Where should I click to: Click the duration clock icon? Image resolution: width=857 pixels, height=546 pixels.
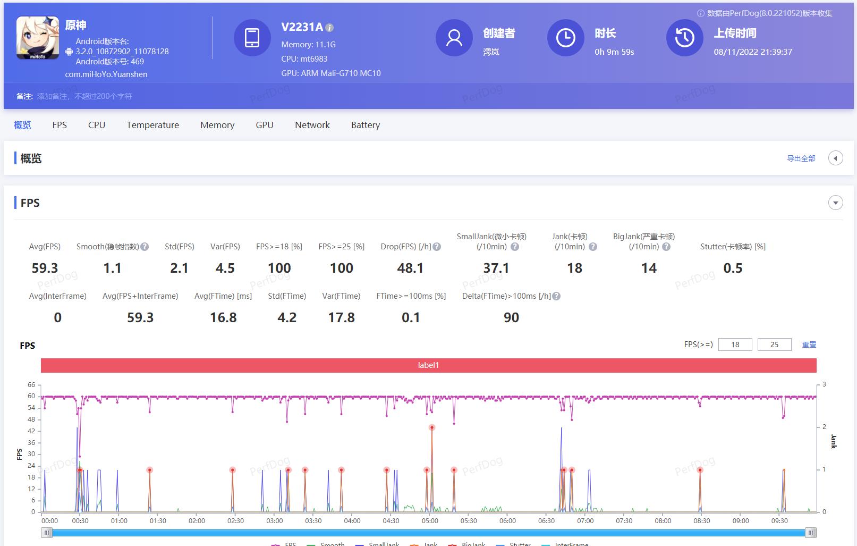click(x=565, y=38)
